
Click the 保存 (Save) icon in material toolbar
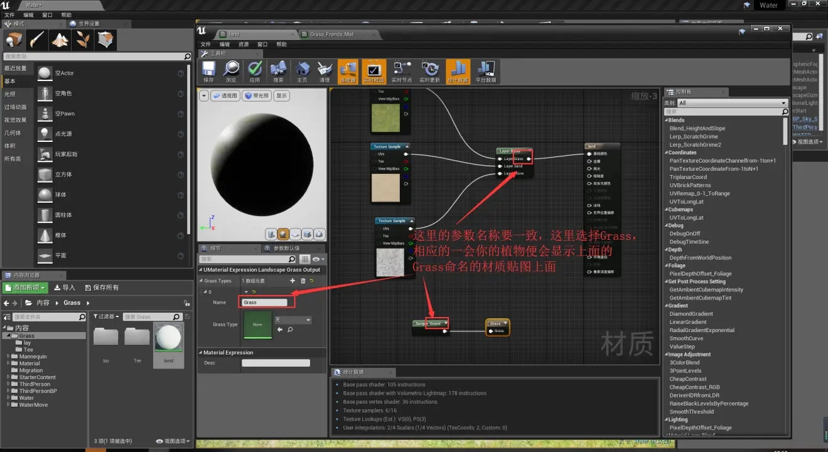(x=209, y=72)
